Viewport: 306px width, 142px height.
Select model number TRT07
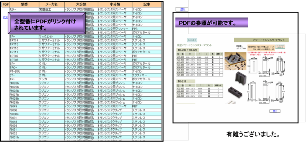pyautogui.click(x=24, y=56)
